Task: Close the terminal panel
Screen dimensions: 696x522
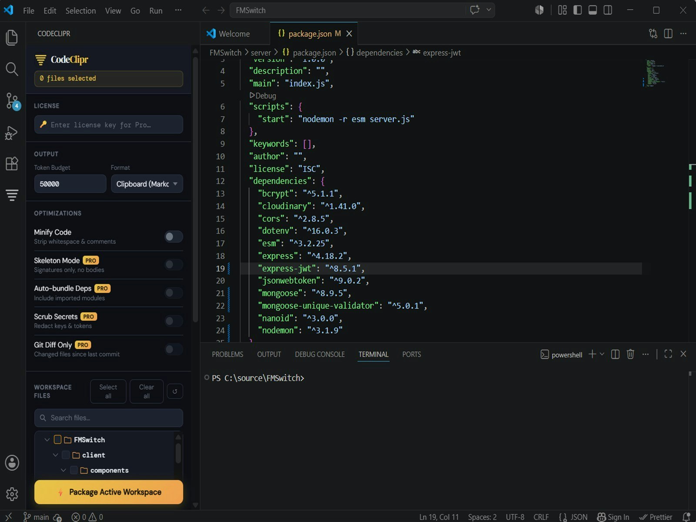Action: 683,354
